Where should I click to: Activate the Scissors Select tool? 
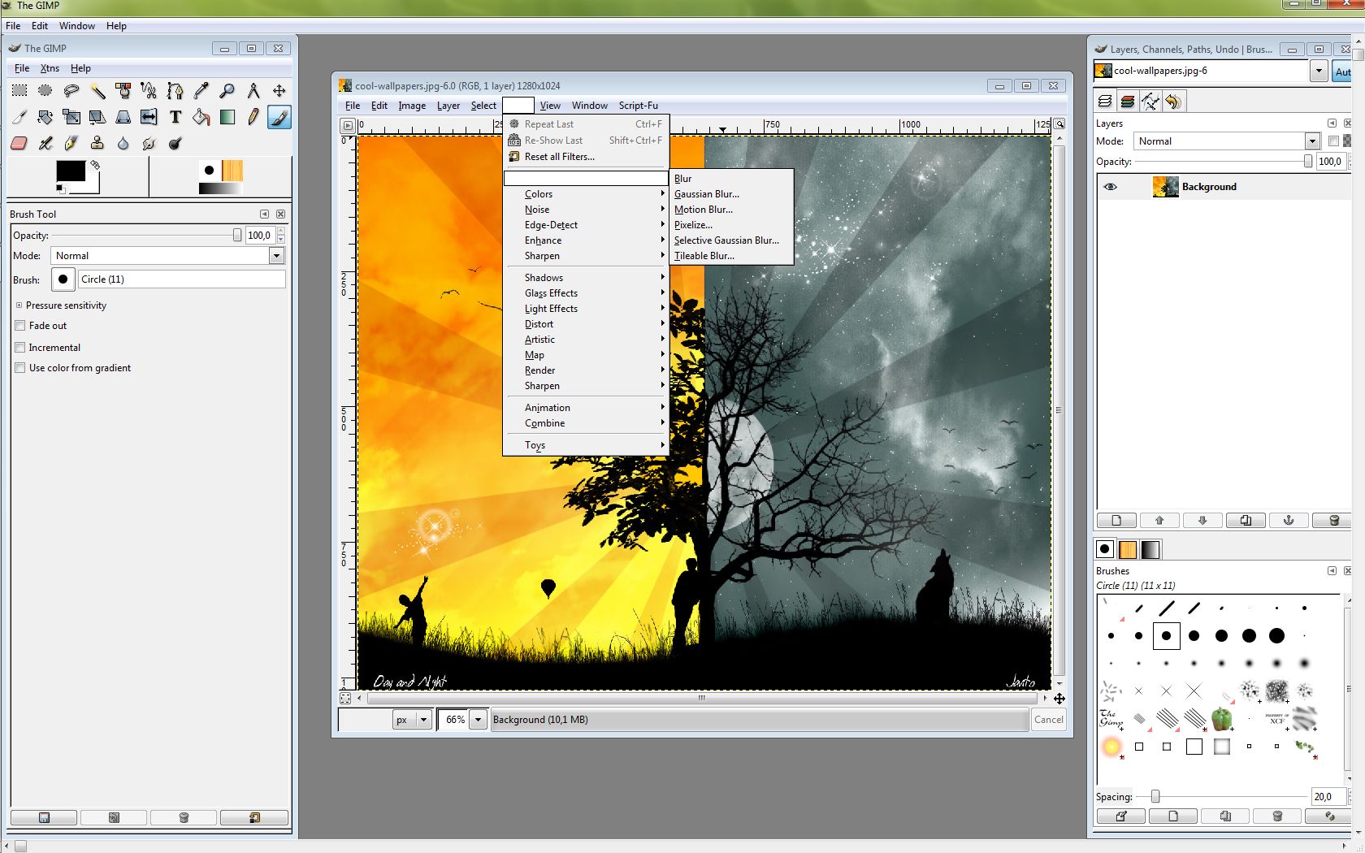point(149,91)
